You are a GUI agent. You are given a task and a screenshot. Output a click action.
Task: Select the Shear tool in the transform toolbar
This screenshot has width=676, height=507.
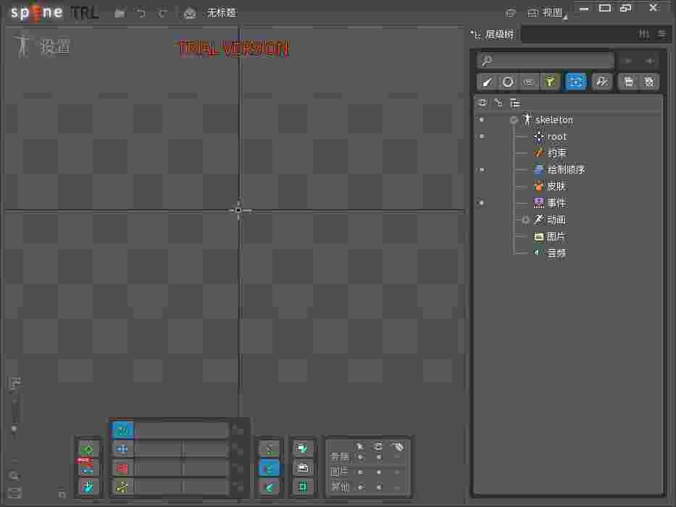122,487
